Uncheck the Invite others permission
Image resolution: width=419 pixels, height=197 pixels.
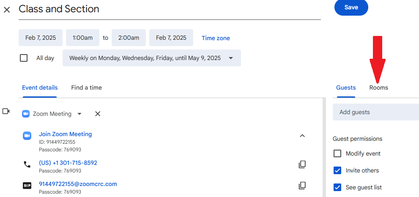337,170
